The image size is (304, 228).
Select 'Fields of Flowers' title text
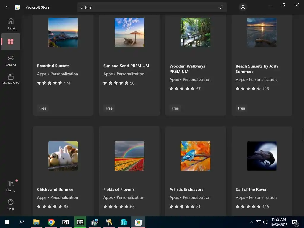pyautogui.click(x=119, y=189)
